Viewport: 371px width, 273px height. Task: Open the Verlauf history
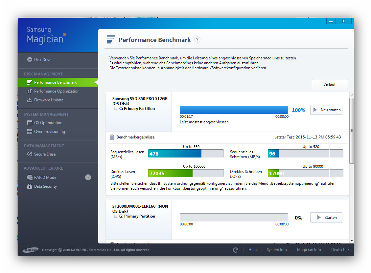tap(330, 84)
